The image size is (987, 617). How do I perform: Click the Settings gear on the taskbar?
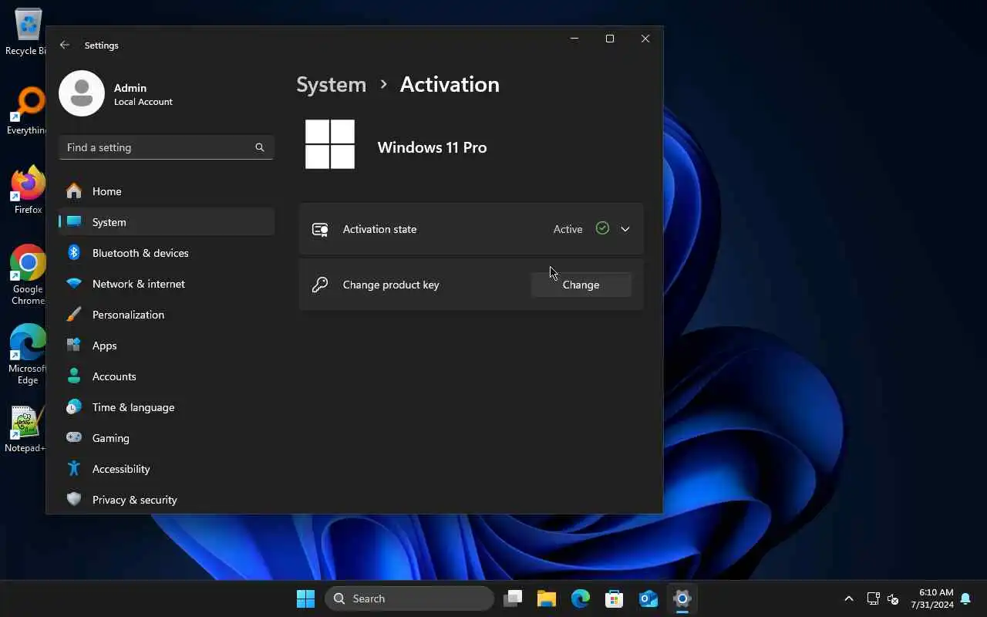(682, 598)
